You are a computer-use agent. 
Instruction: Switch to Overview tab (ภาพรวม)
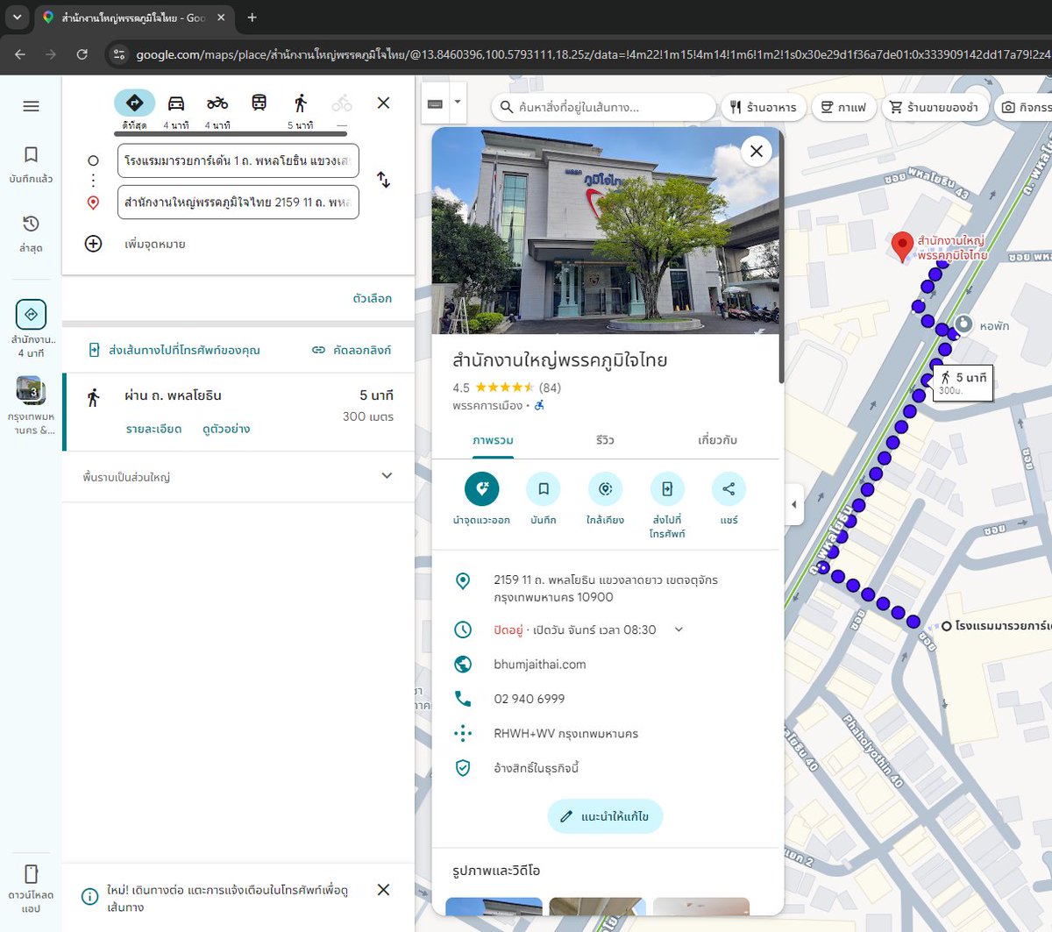pos(493,440)
